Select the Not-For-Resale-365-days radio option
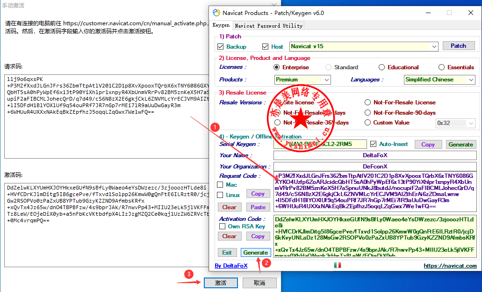 278,123
